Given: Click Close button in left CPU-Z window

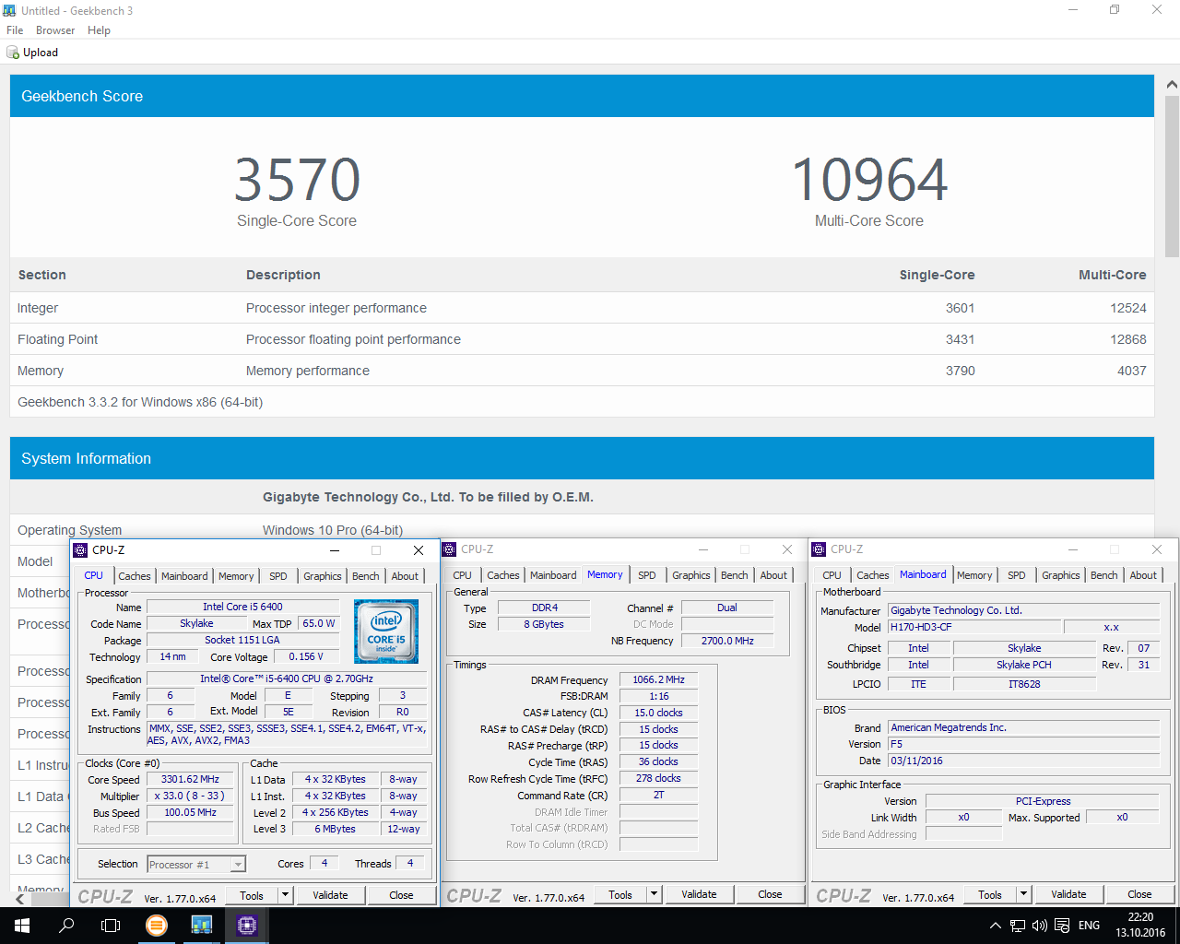Looking at the screenshot, I should [401, 895].
